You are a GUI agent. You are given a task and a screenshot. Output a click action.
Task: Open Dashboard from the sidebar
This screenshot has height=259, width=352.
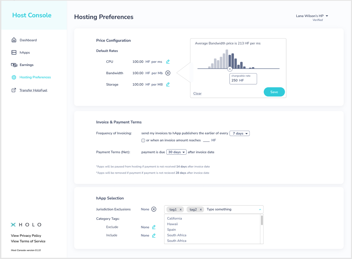point(28,40)
